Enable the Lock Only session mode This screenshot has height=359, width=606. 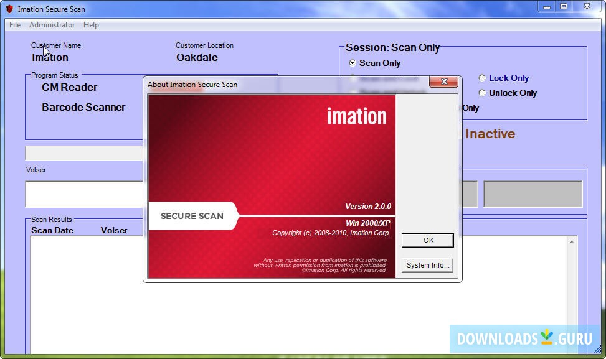(x=483, y=78)
